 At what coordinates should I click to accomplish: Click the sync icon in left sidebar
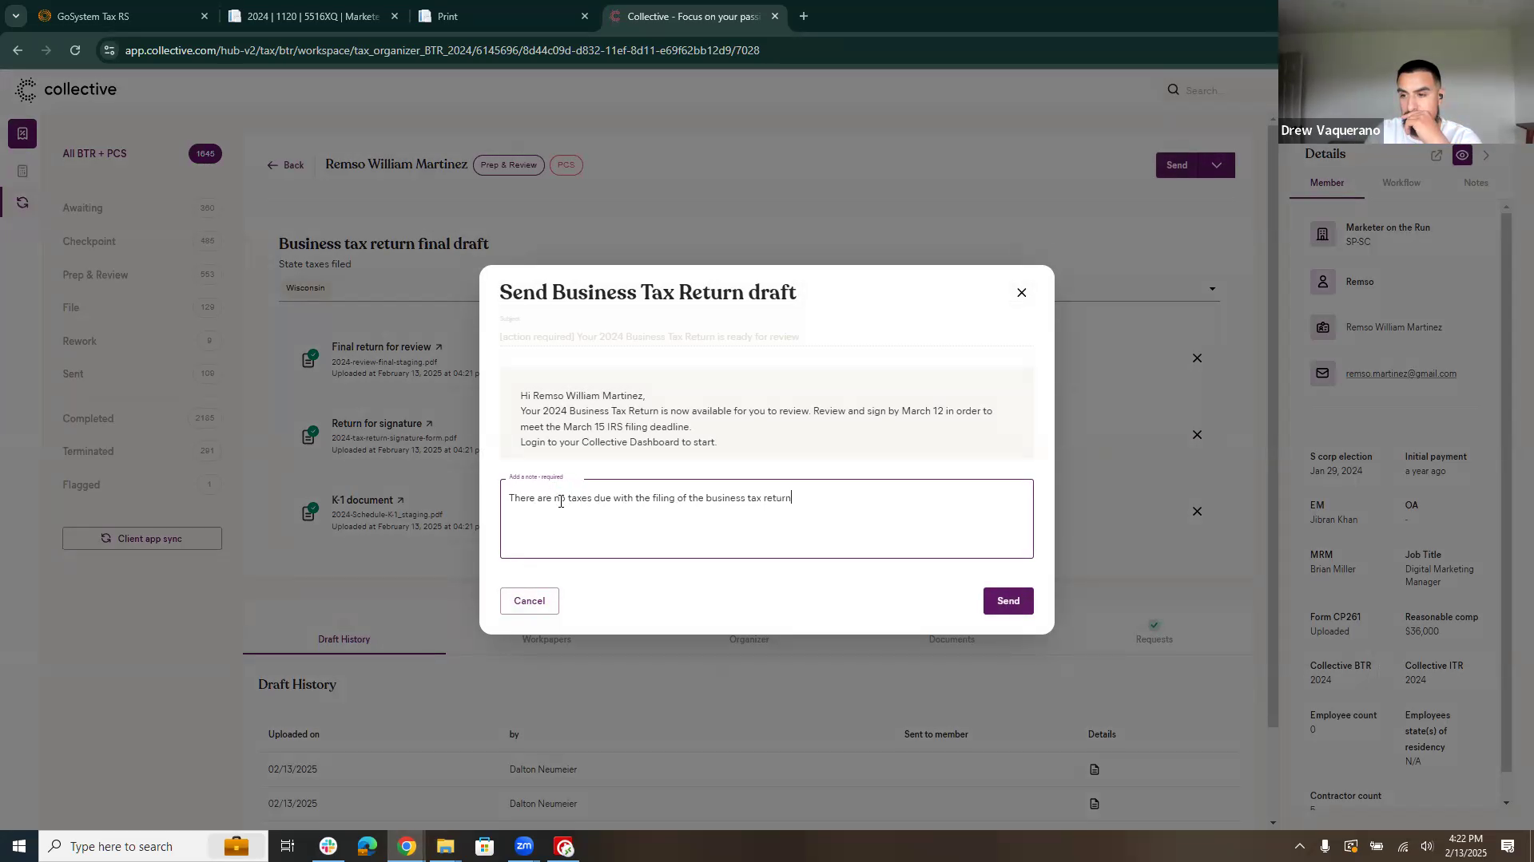pos(22,203)
